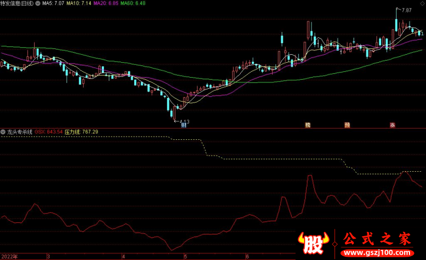The height and width of the screenshot is (260, 426).
Task: Expand the dropdown beside 特发信息(日线)
Action: pos(37,3)
